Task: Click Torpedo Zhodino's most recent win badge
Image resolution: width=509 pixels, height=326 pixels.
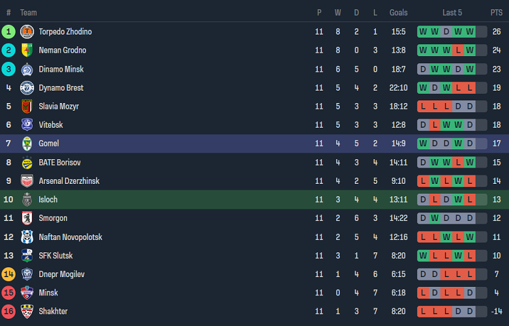Action: (x=470, y=31)
